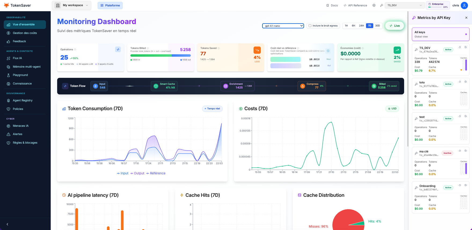
Task: Click info icon beside Économies (coût)
Action: [363, 48]
